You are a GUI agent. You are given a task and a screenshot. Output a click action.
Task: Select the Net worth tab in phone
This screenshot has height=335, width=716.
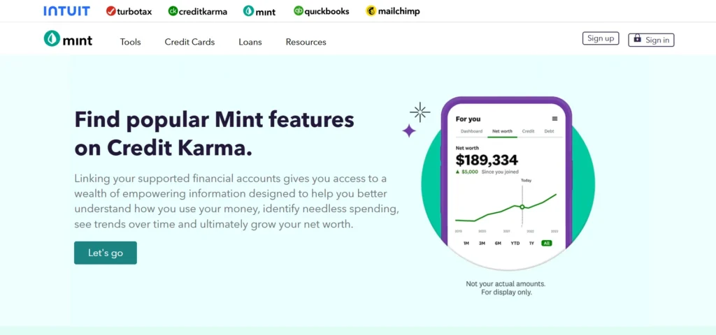[502, 131]
